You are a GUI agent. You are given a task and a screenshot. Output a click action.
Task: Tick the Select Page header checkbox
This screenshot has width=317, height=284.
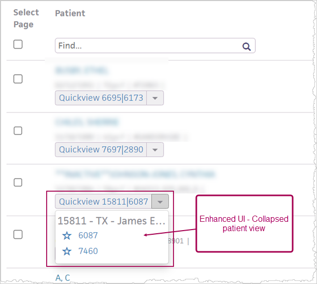click(x=18, y=45)
